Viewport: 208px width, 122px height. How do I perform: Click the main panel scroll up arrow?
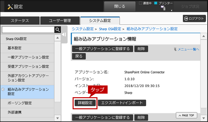tap(204, 36)
